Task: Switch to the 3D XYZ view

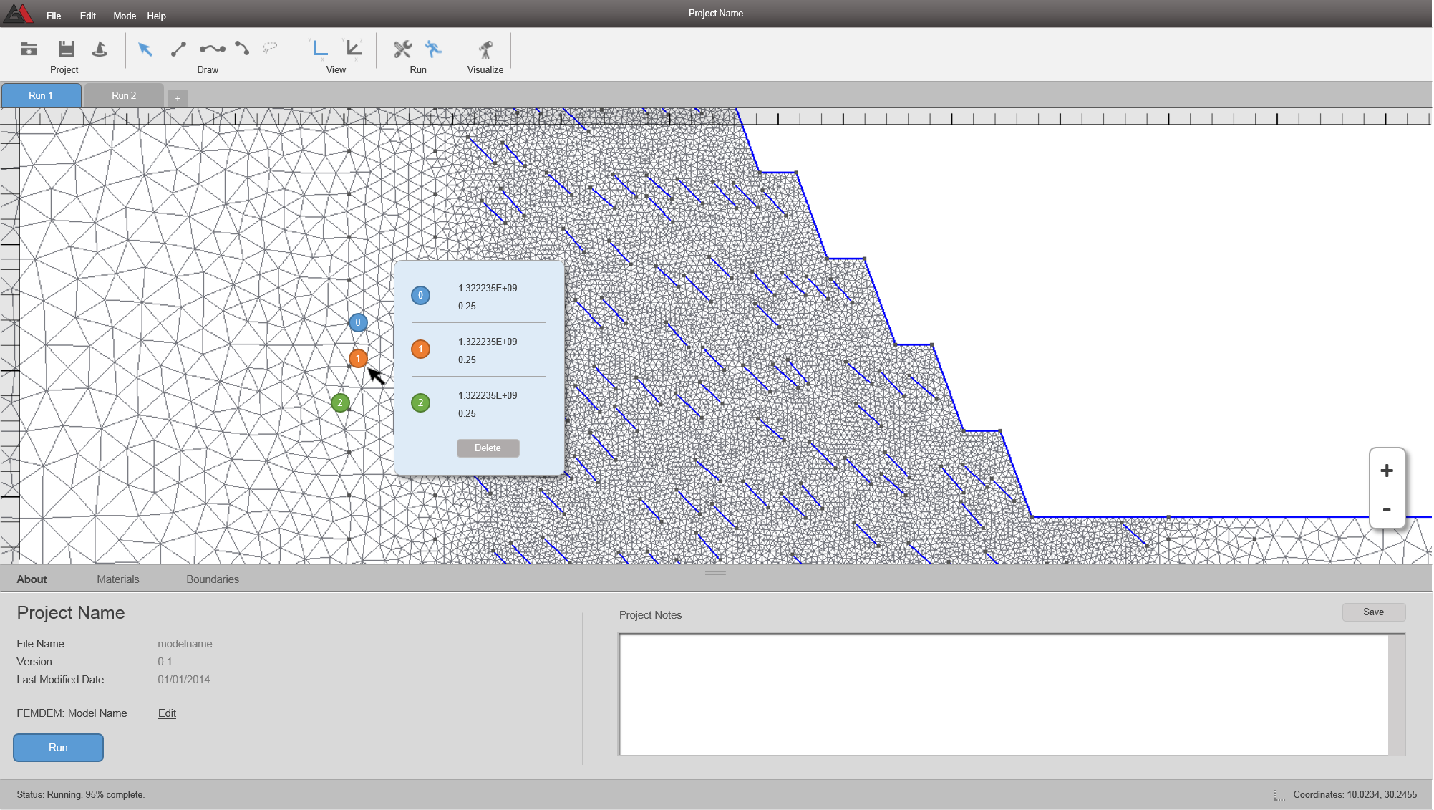Action: [354, 48]
